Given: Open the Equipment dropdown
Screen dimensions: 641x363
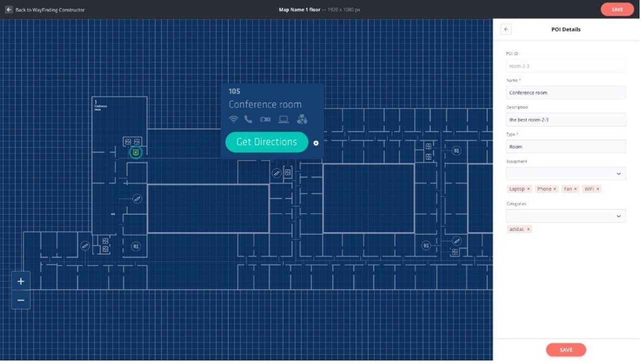Looking at the screenshot, I should 566,174.
